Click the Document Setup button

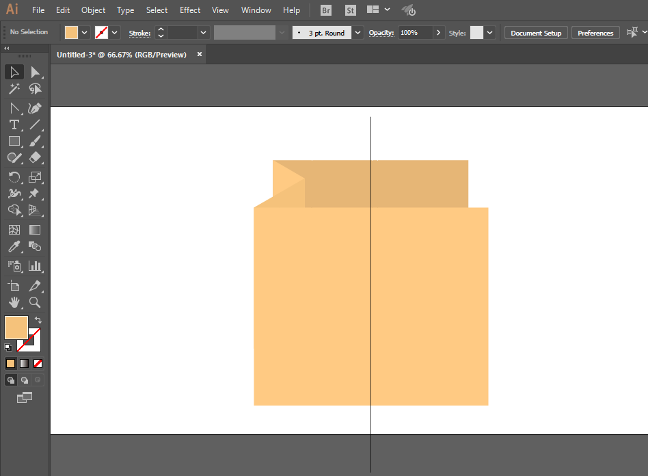point(536,33)
